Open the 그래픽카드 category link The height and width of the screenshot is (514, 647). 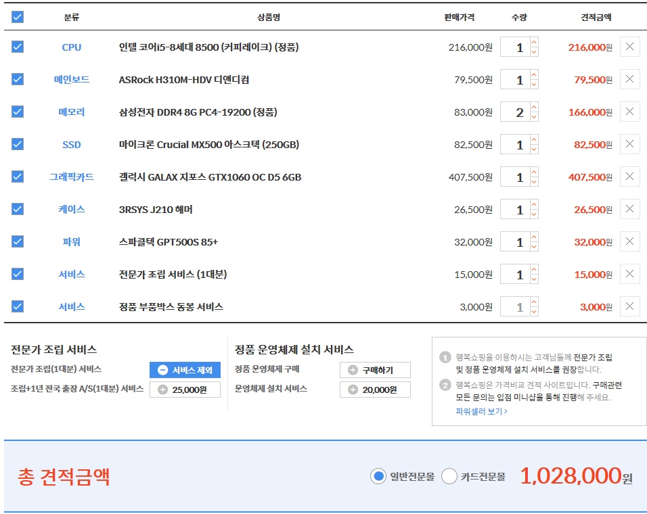[x=71, y=177]
